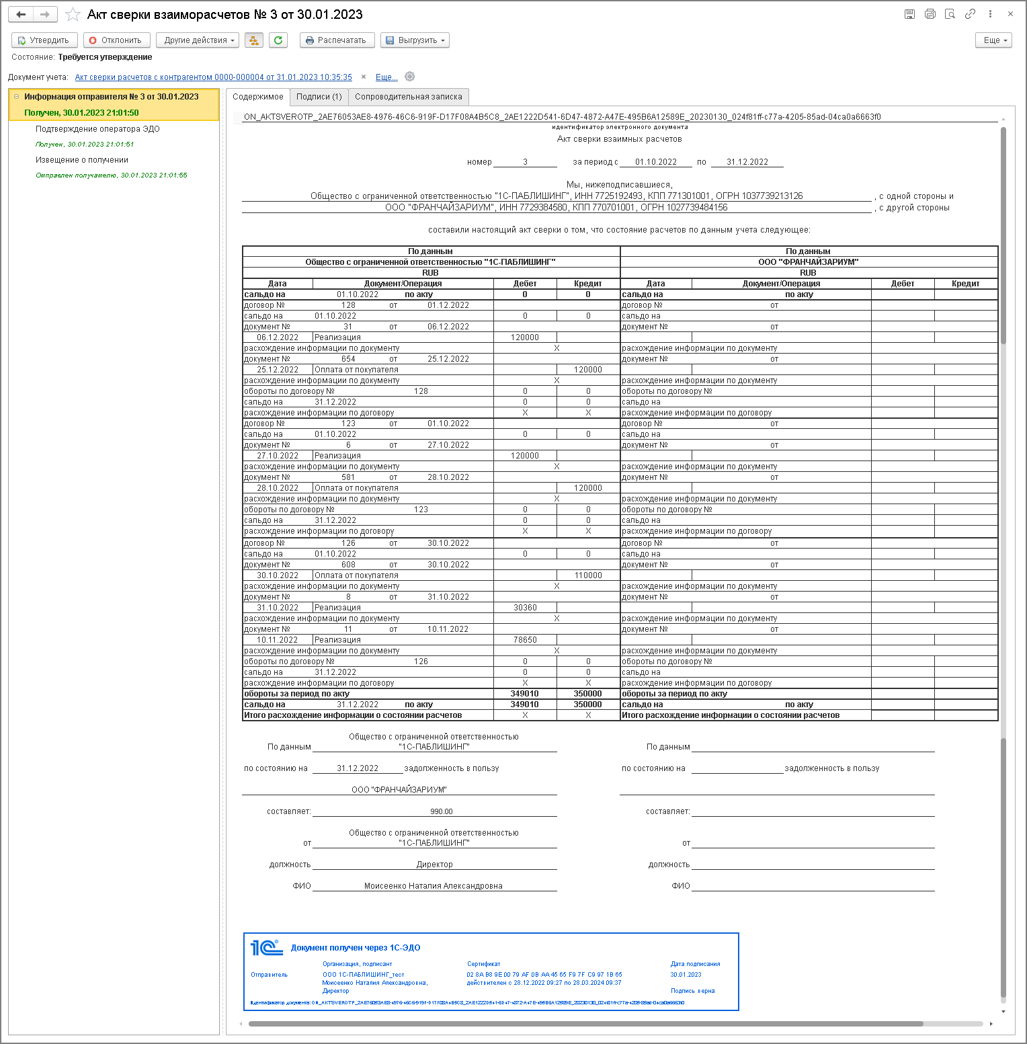Screen dimensions: 1027x1044
Task: Click the Еще... link
Action: click(x=386, y=77)
